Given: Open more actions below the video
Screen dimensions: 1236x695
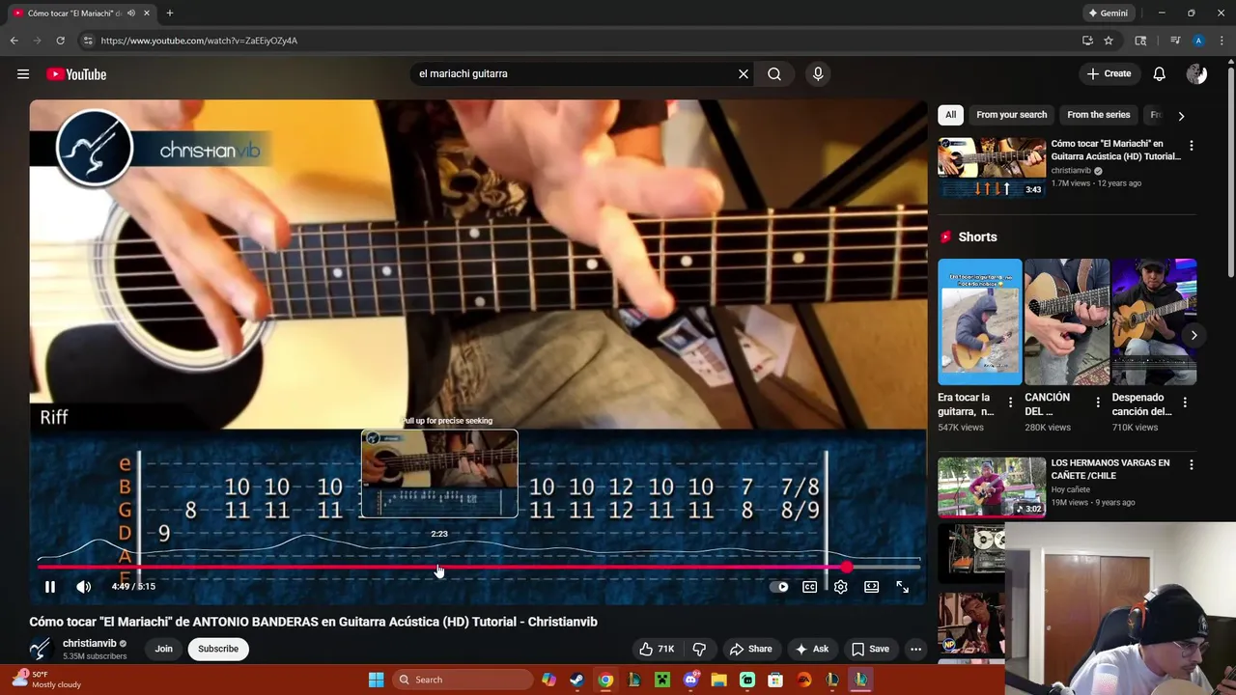Looking at the screenshot, I should pyautogui.click(x=915, y=649).
